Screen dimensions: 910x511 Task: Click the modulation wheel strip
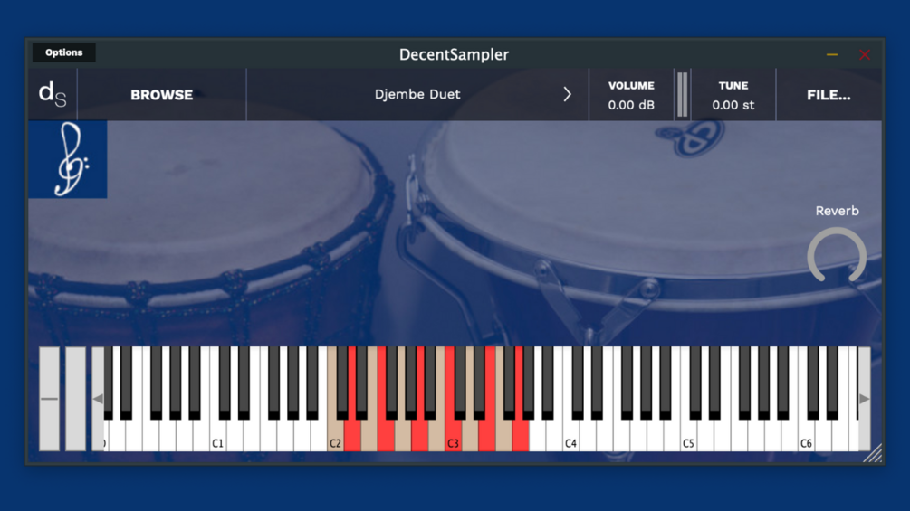75,399
